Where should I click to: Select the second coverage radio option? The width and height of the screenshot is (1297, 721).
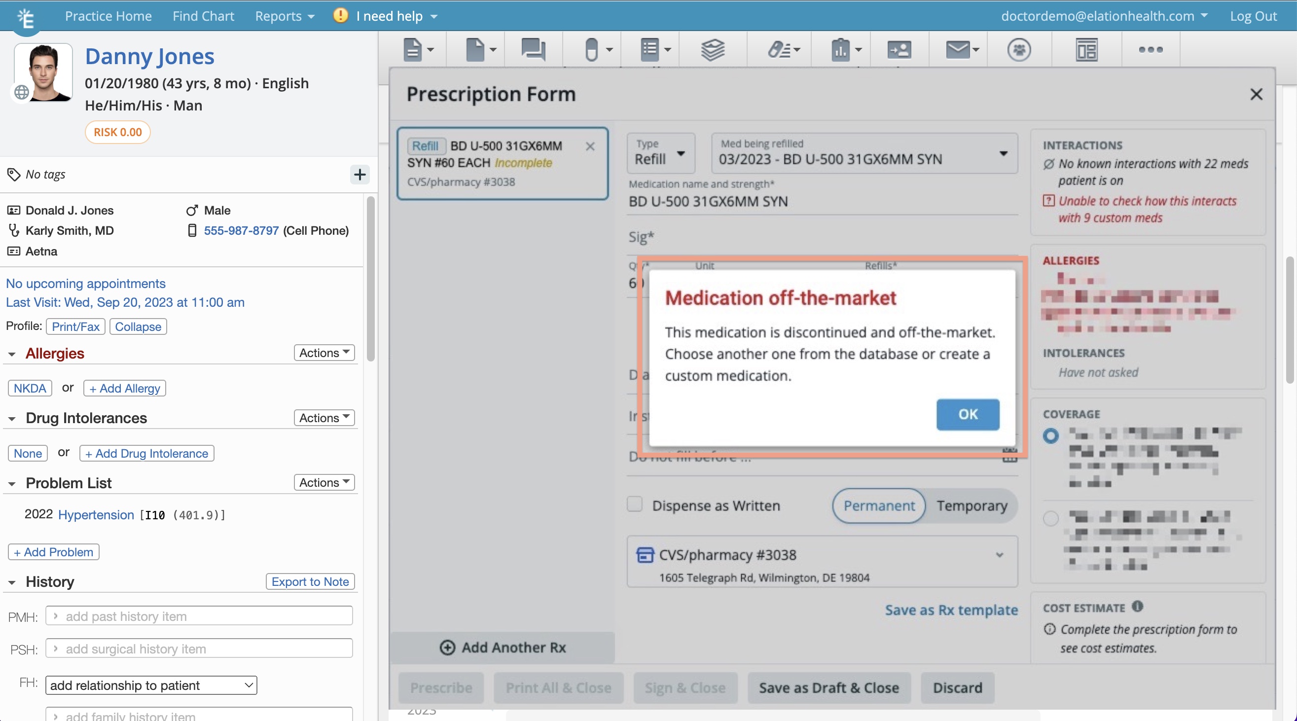[x=1050, y=518]
